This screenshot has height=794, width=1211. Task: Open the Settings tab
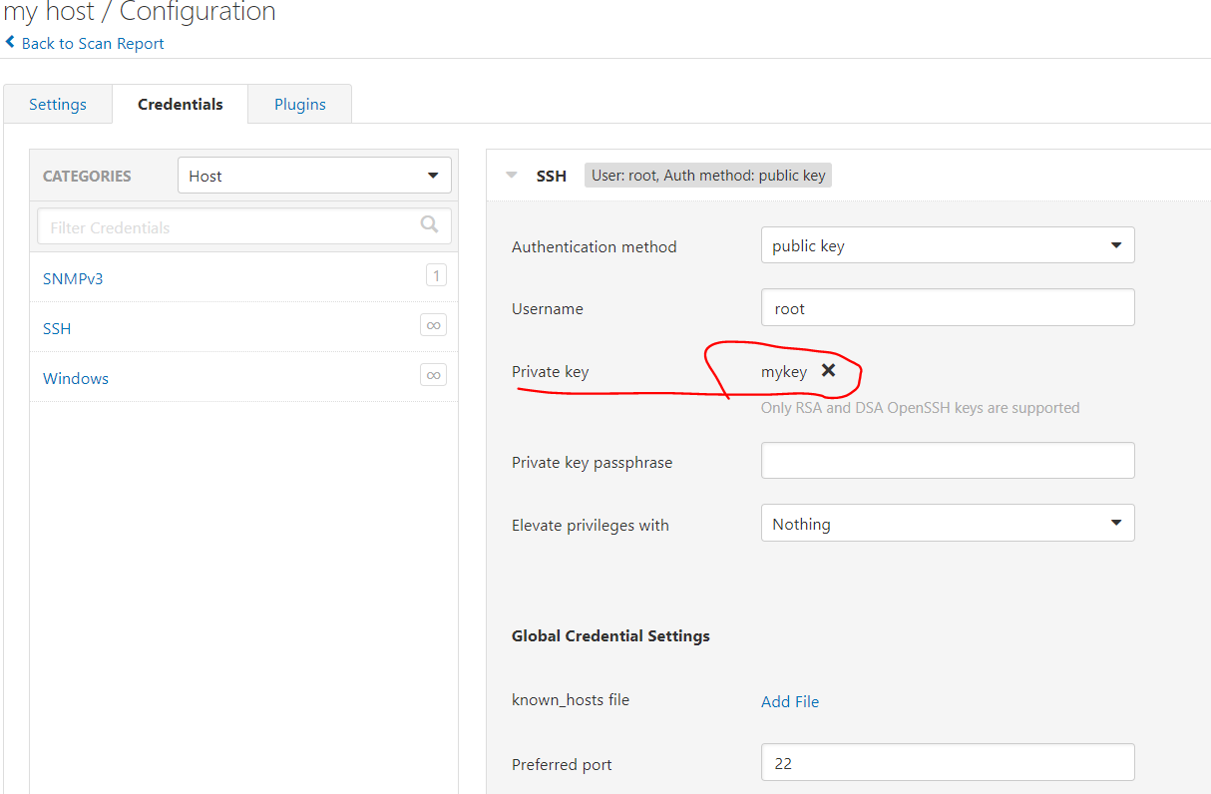[58, 104]
